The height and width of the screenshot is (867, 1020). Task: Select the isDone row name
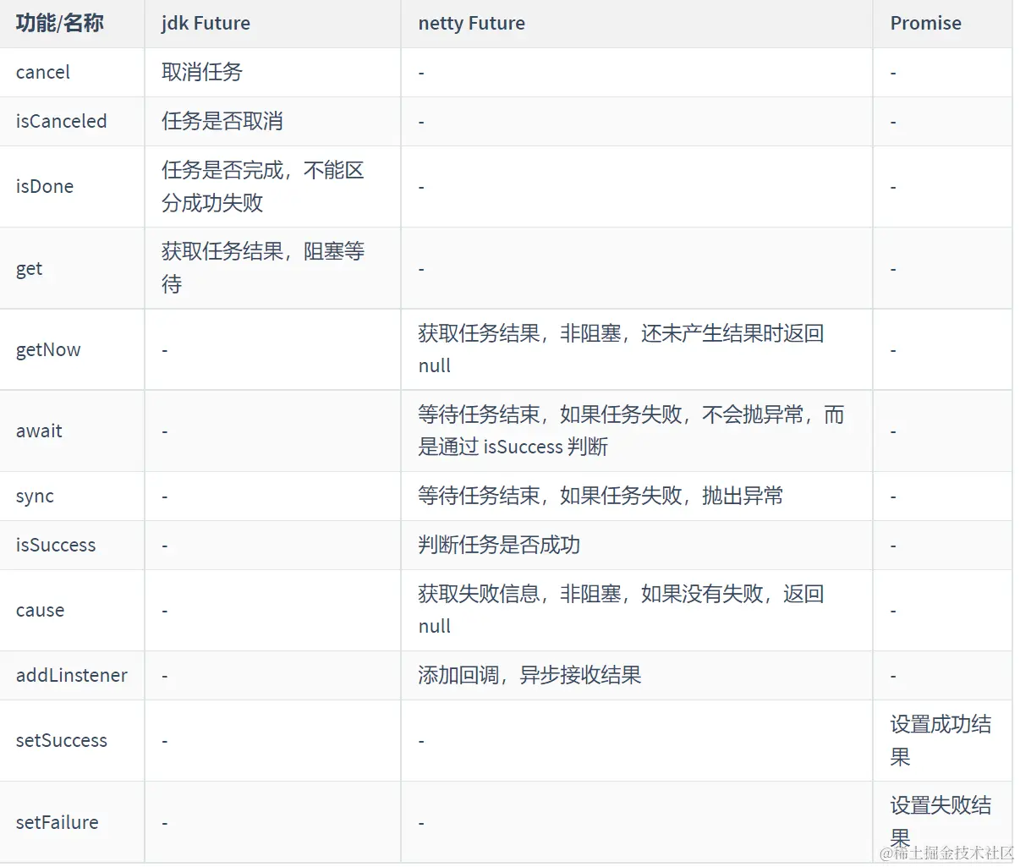[44, 187]
